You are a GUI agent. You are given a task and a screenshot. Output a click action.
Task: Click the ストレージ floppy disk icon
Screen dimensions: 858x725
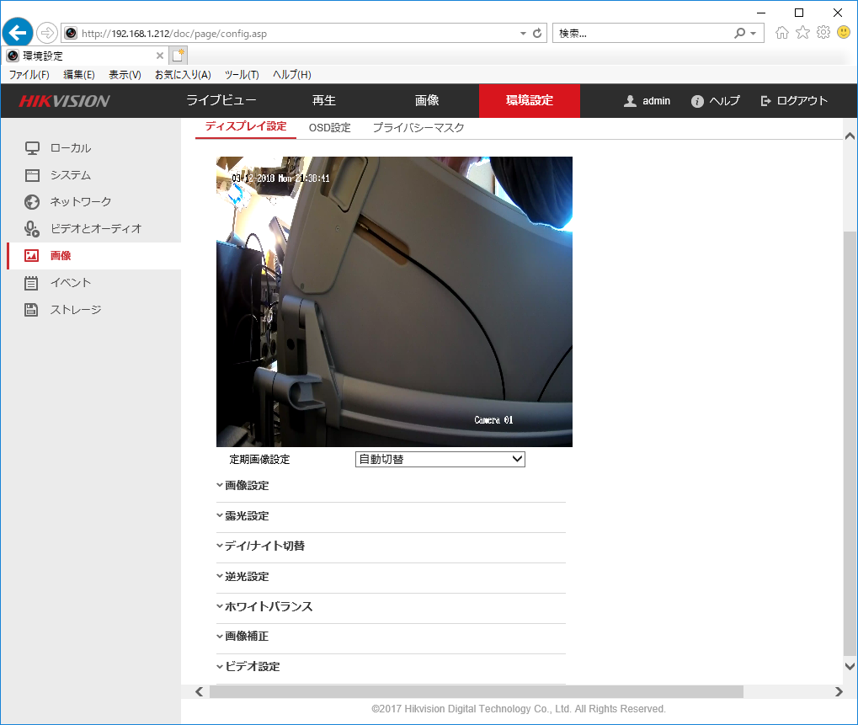[31, 310]
